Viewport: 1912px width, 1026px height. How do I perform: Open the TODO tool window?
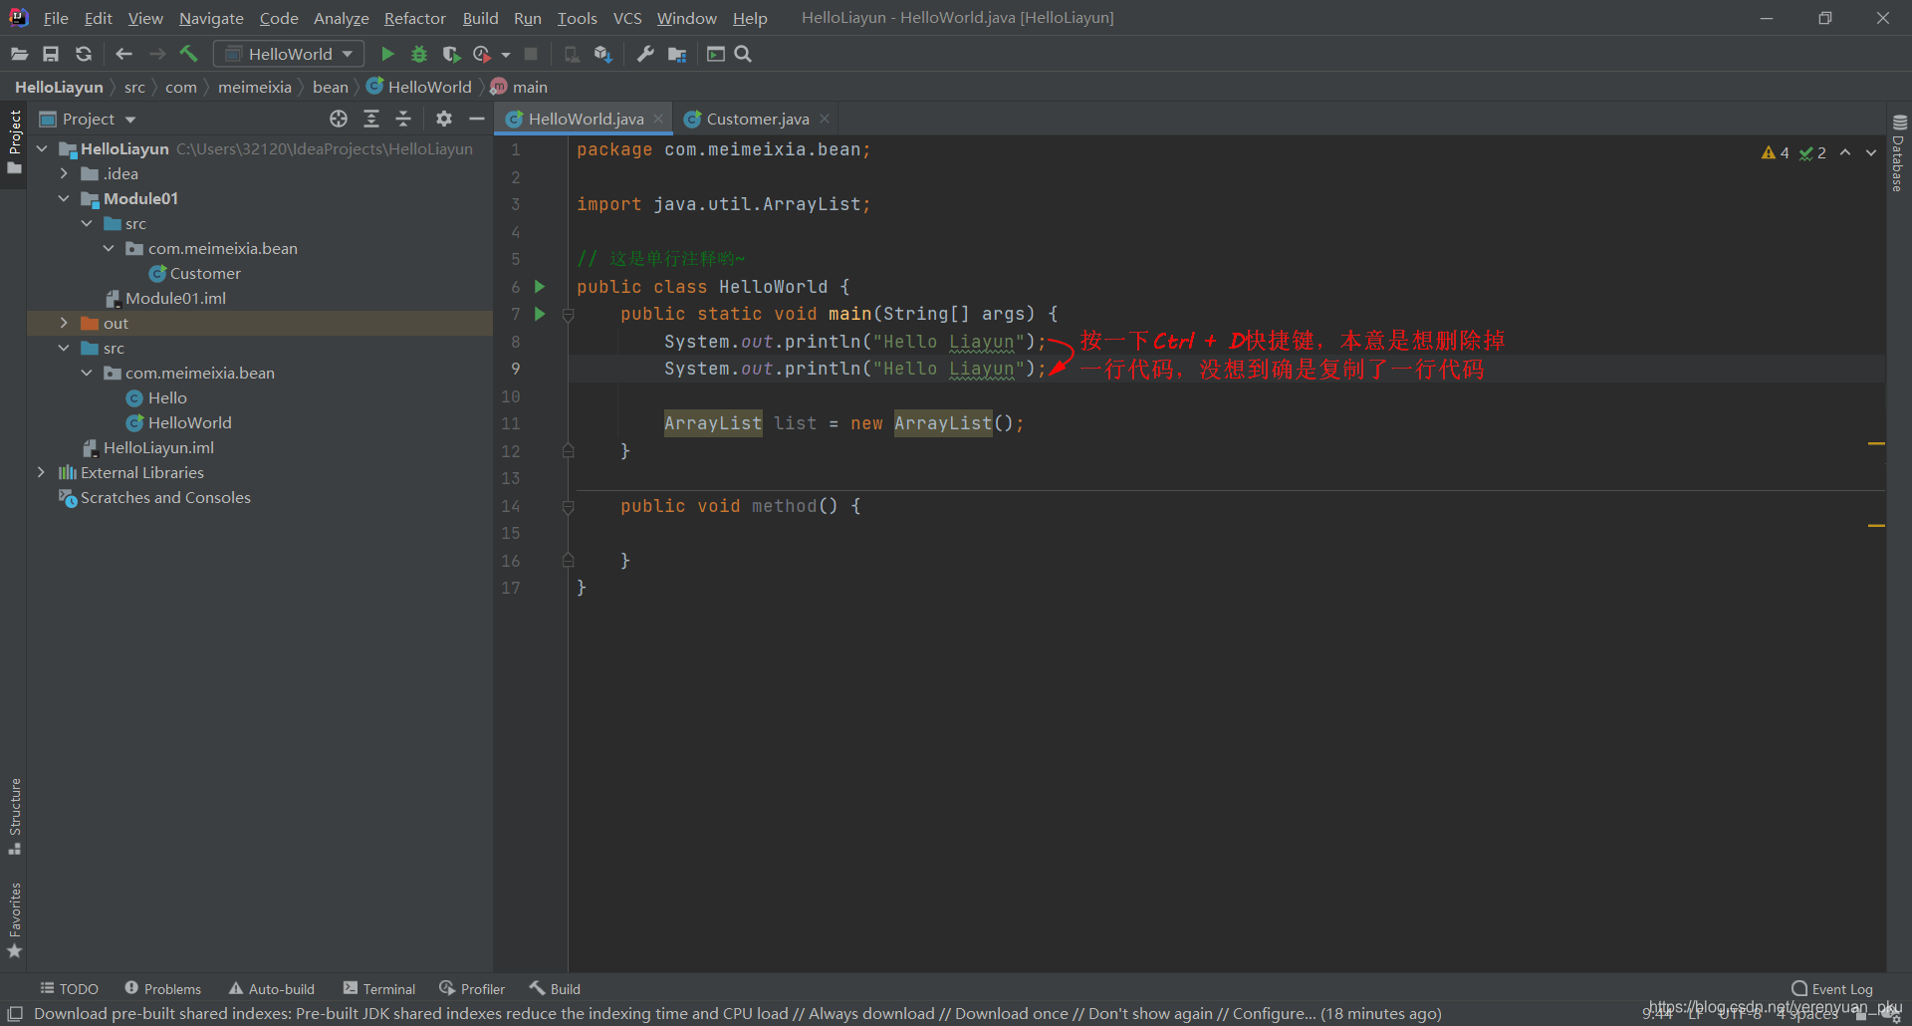pyautogui.click(x=69, y=989)
